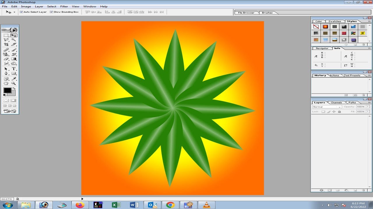
Task: Select the Crop tool
Action: tap(6, 44)
